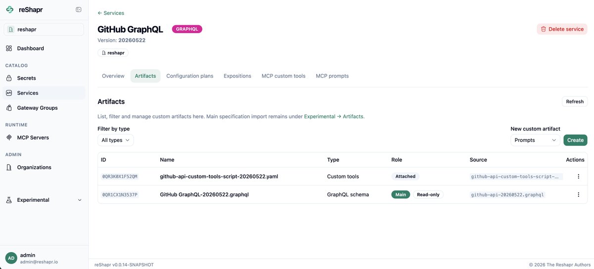Click the Secrets padlock icon
The height and width of the screenshot is (269, 594).
9,78
